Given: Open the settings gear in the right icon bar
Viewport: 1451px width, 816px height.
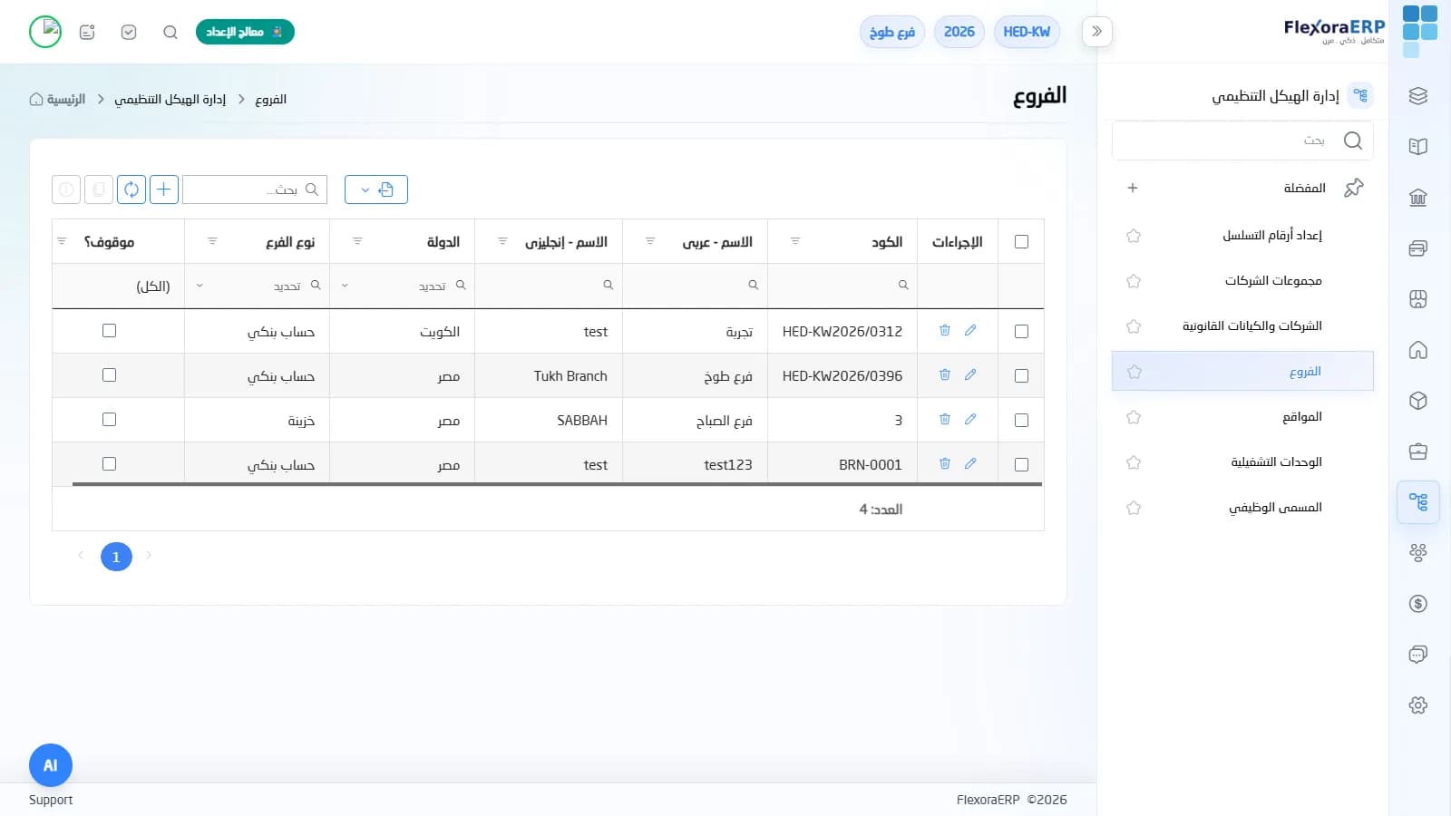Looking at the screenshot, I should [1418, 705].
